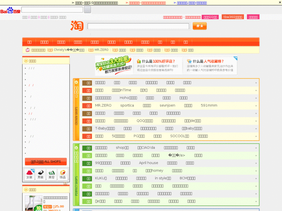Open the shop link starting with KUKU
The height and width of the screenshot is (211, 282).
point(101,178)
